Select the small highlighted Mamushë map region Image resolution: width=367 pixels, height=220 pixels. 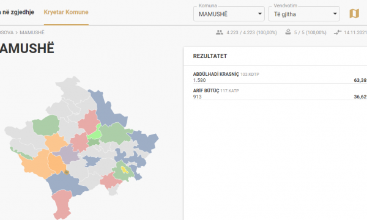[x=67, y=172]
